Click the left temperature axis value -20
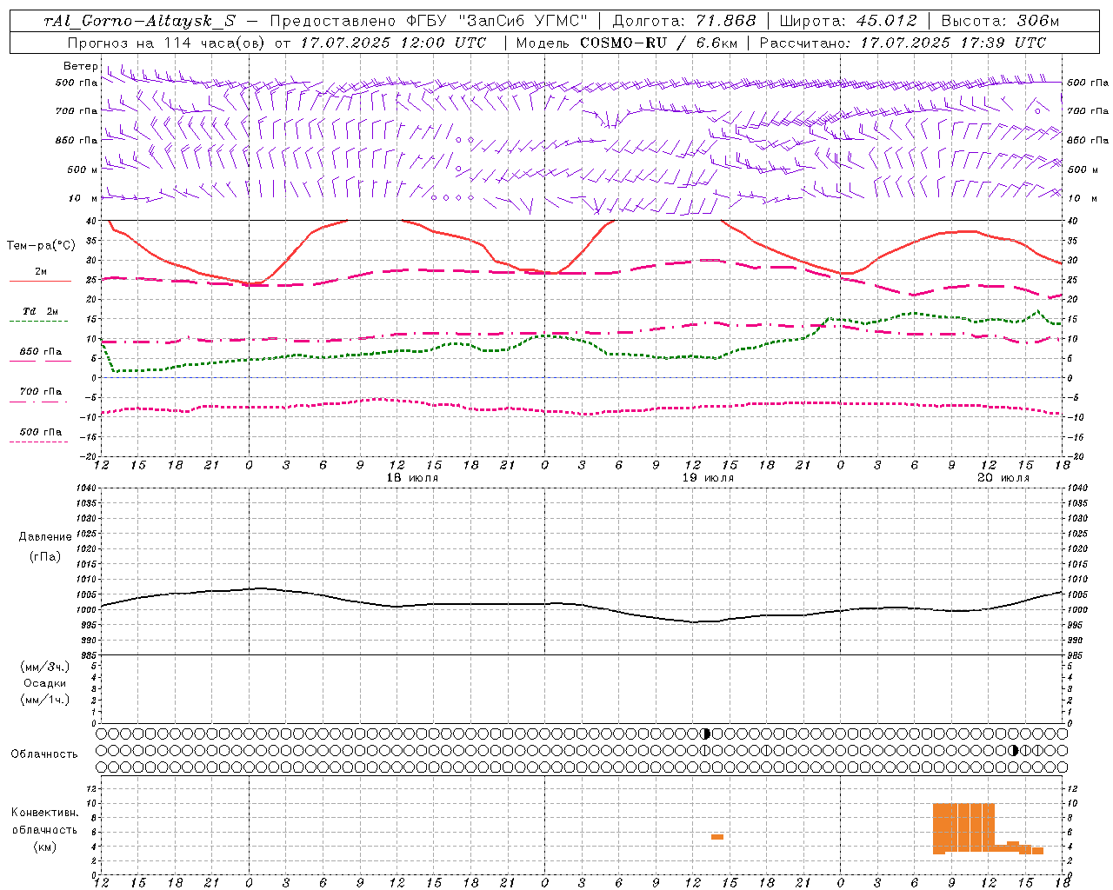Viewport: 1113px width, 890px height. [89, 456]
